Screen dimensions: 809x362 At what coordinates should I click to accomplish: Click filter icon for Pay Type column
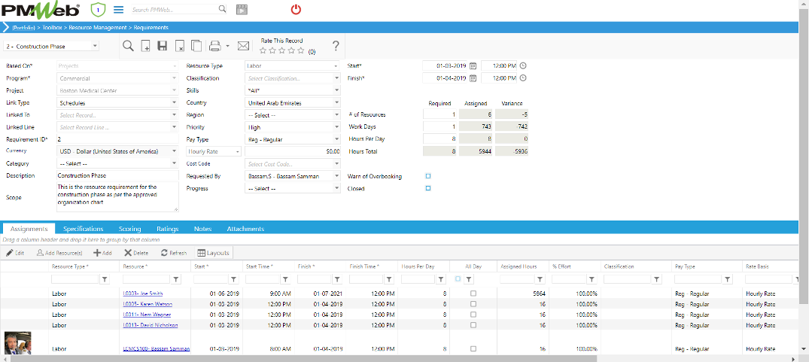pyautogui.click(x=728, y=279)
